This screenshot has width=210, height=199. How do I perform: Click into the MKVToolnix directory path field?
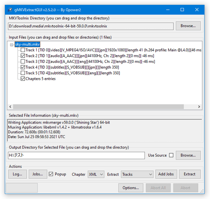click(x=91, y=26)
